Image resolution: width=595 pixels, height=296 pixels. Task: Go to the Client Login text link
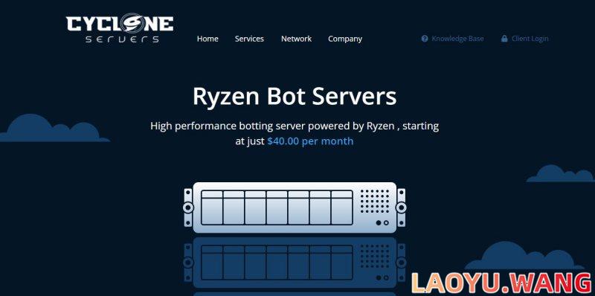pyautogui.click(x=530, y=39)
